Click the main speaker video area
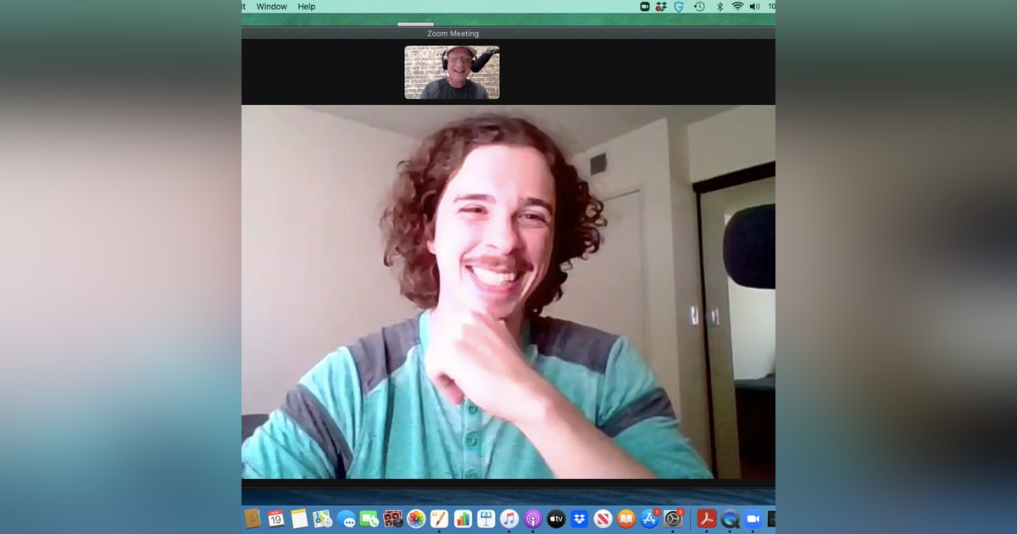The image size is (1017, 534). [508, 292]
